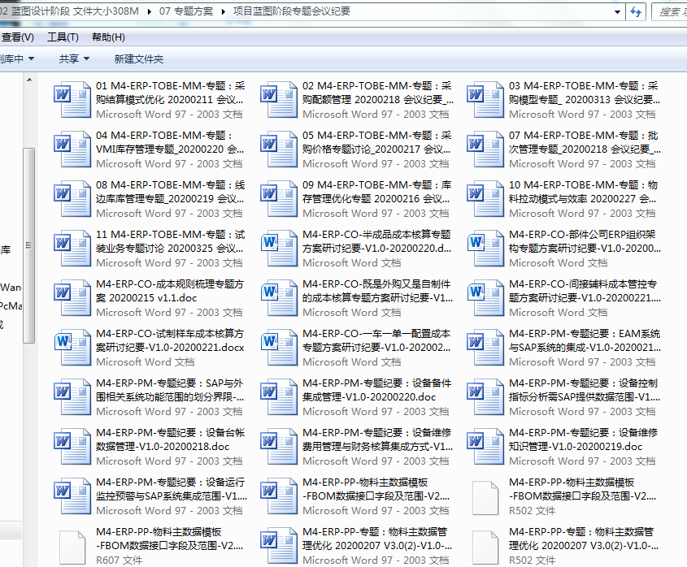687x567 pixels.
Task: Click 项目蓝图阶段专题会议纪要 in the breadcrumb path
Action: [291, 11]
